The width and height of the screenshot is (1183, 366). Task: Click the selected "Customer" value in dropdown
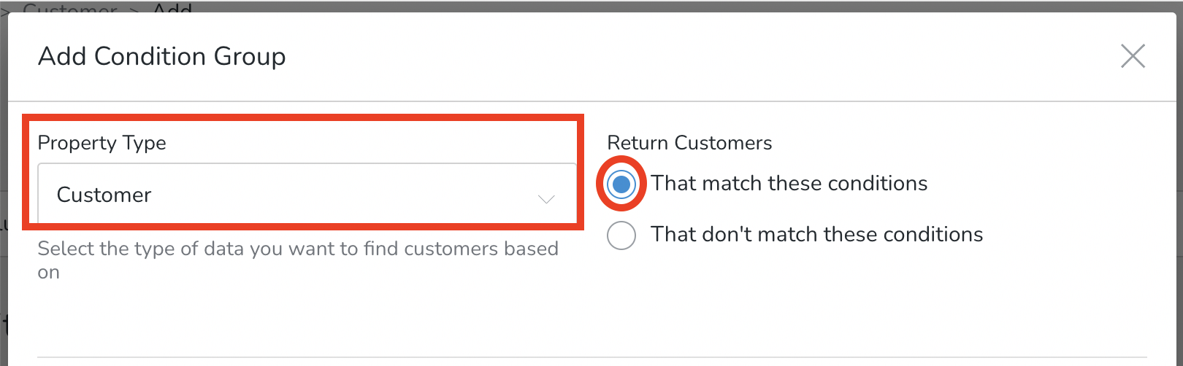tap(104, 195)
